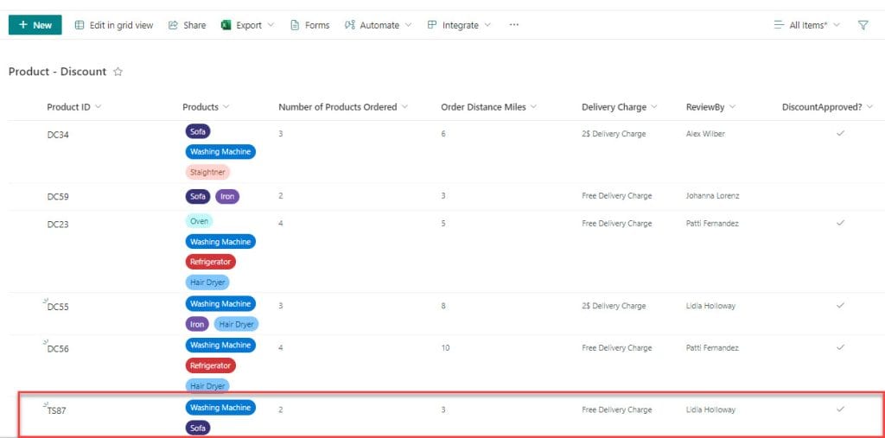The height and width of the screenshot is (438, 885).
Task: Click Patti Fernandez in DC23 row
Action: [712, 224]
